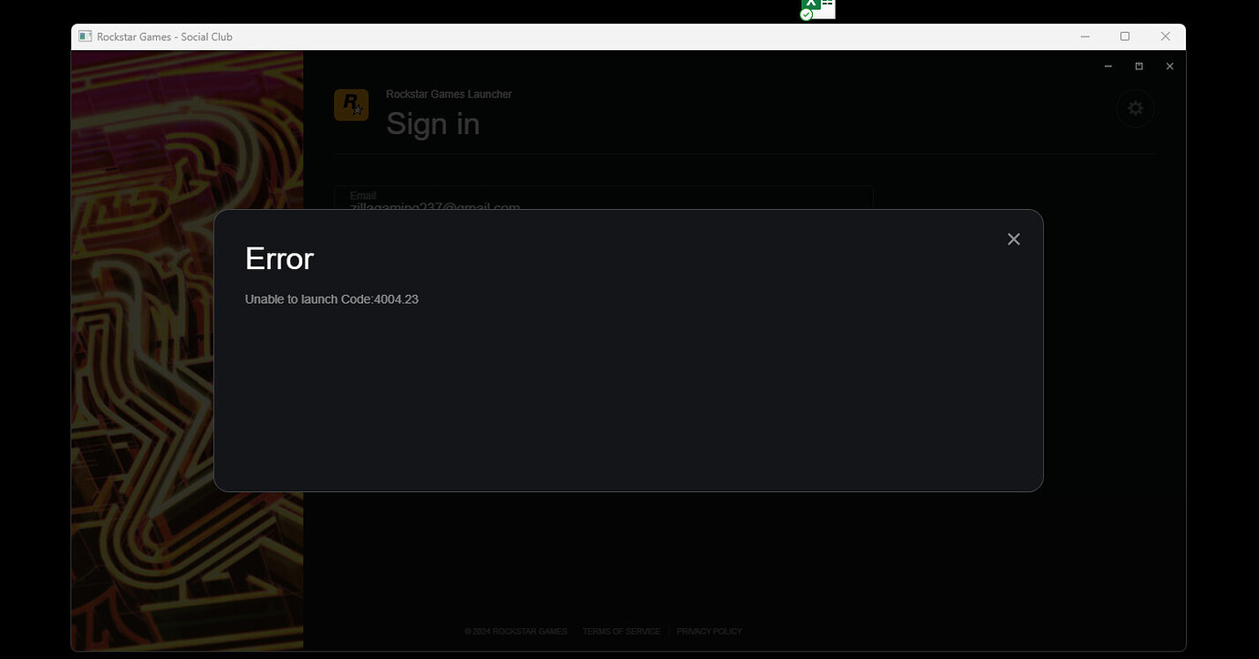Viewport: 1259px width, 659px height.
Task: Click the Rockstar Games Launcher header text
Action: [448, 93]
